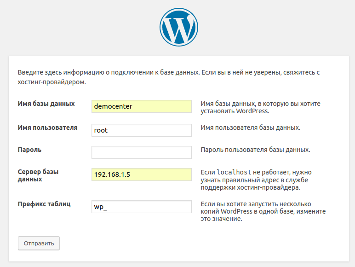355x267 pixels.
Task: Click the hint about installing WordPress database
Action: pos(261,107)
